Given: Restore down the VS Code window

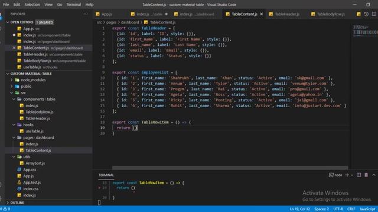Looking at the screenshot, I should click(368, 5).
